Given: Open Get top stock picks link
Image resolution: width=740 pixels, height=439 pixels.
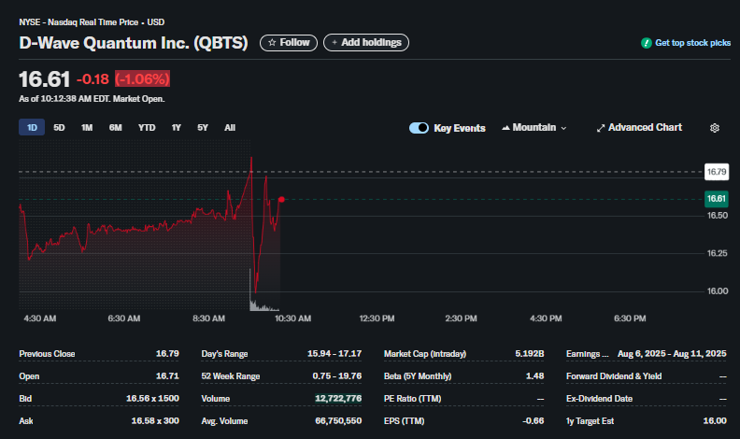Looking at the screenshot, I should [686, 43].
